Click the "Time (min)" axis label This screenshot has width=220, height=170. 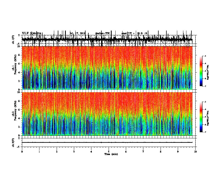point(111,154)
